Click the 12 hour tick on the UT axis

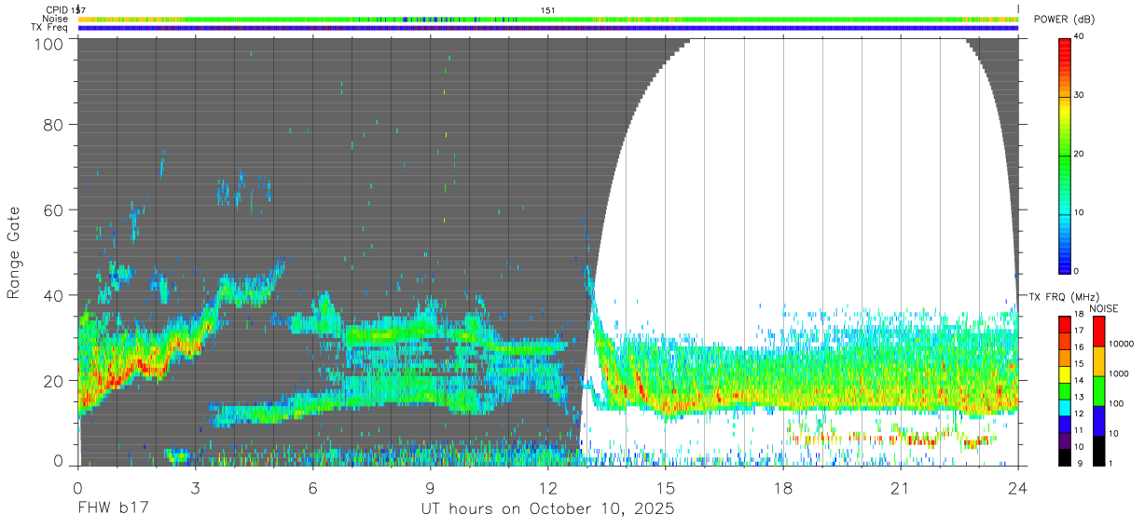(547, 487)
